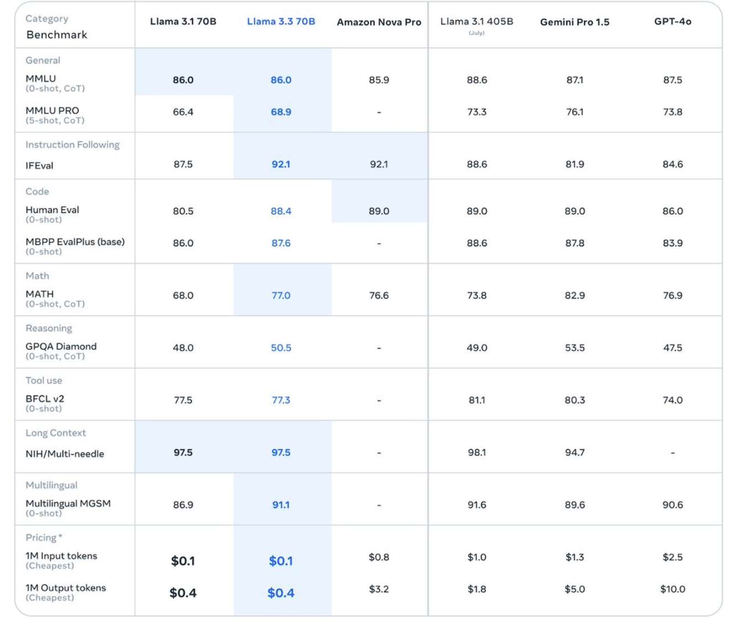Click the Amazon Nova Pro column header
The width and height of the screenshot is (735, 622).
tap(379, 22)
